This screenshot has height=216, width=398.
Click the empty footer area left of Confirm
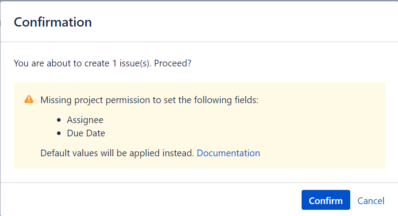pos(155,201)
